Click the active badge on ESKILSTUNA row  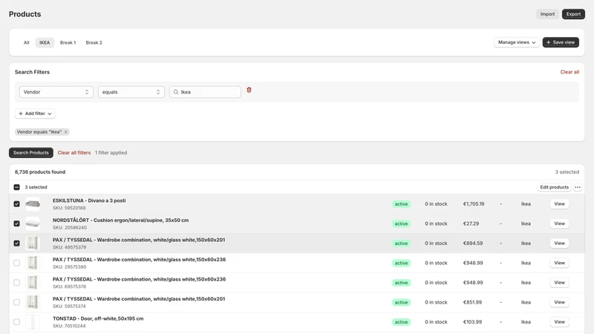point(401,204)
